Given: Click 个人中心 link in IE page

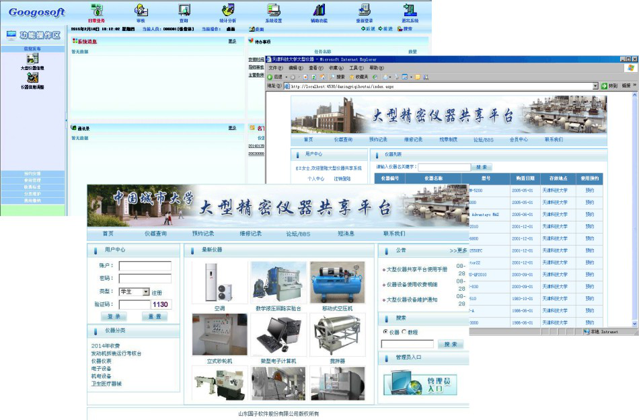Looking at the screenshot, I should pos(316,178).
